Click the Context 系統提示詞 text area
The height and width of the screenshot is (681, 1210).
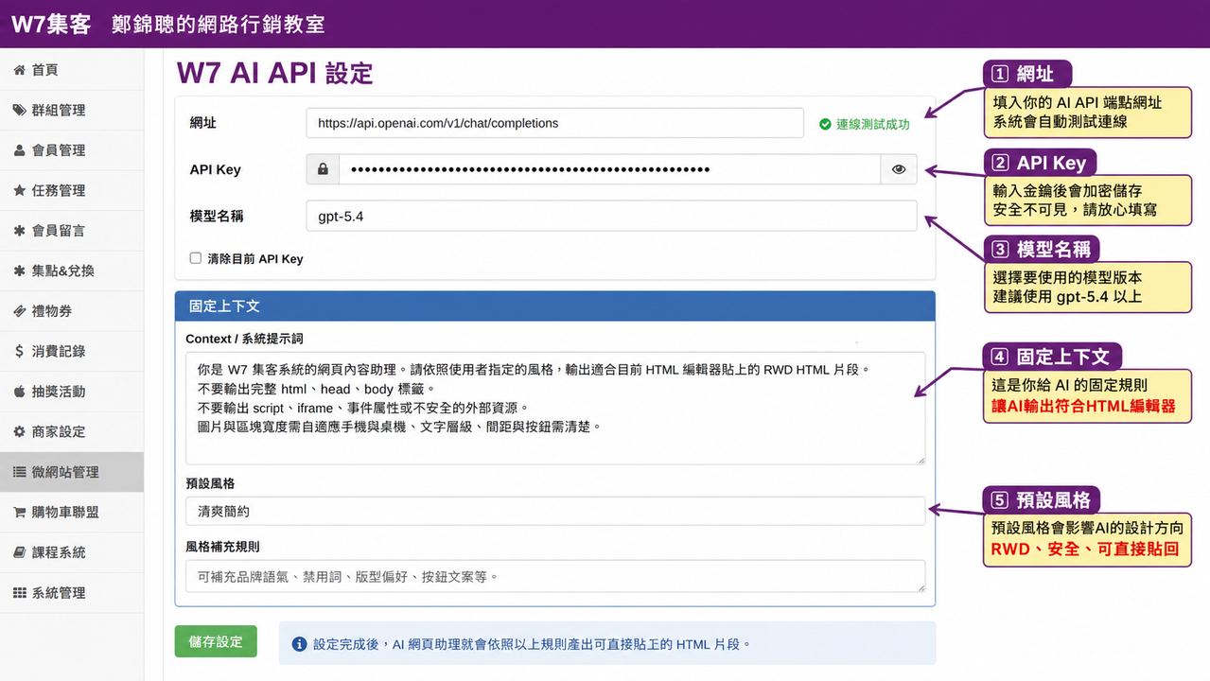pyautogui.click(x=555, y=409)
